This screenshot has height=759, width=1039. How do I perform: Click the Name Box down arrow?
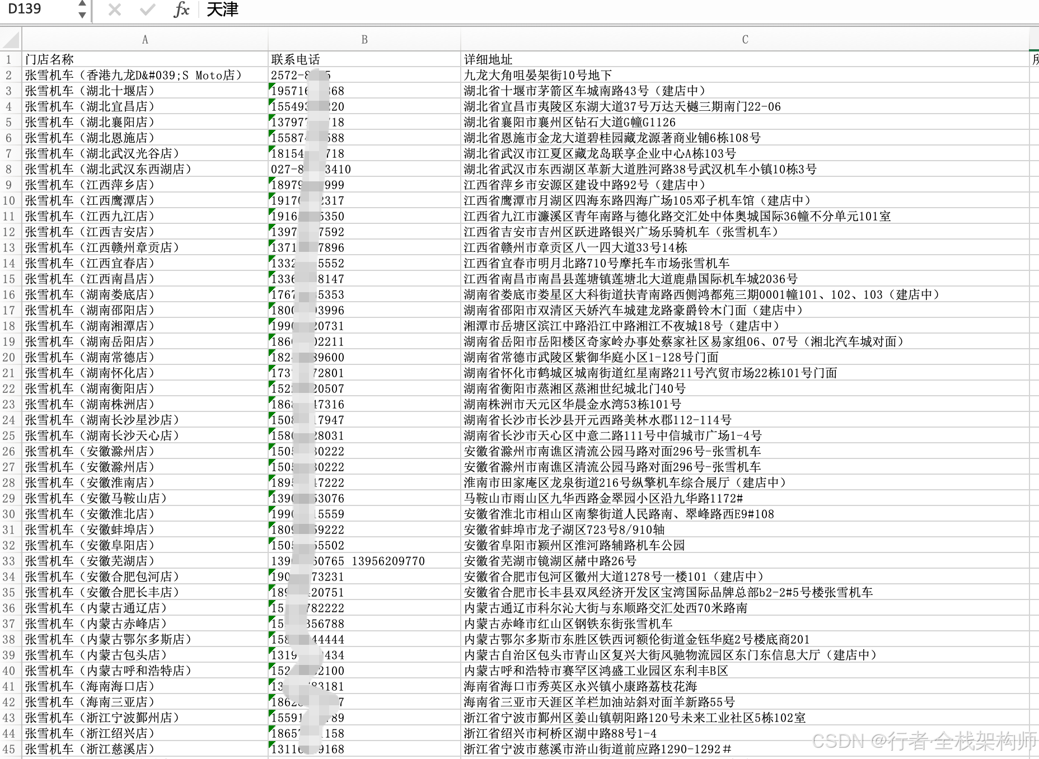pyautogui.click(x=82, y=15)
